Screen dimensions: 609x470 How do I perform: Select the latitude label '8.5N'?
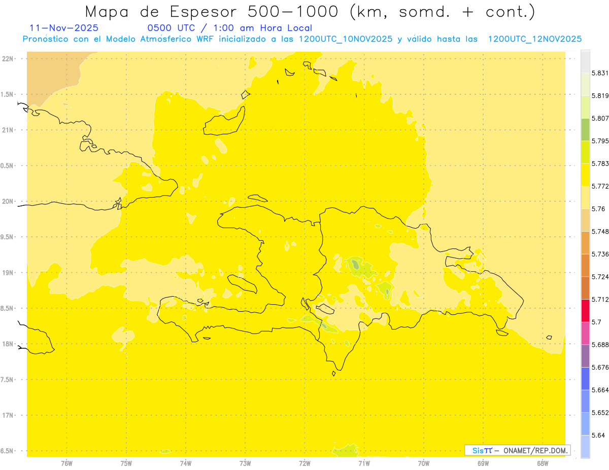tap(8, 309)
